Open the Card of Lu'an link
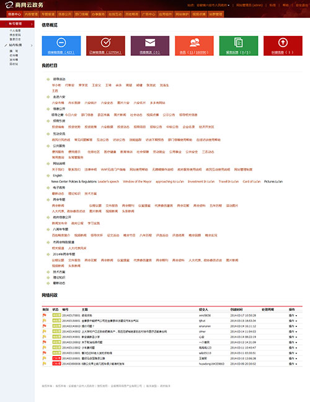Viewport: 310px width, 402px height. [x=252, y=182]
